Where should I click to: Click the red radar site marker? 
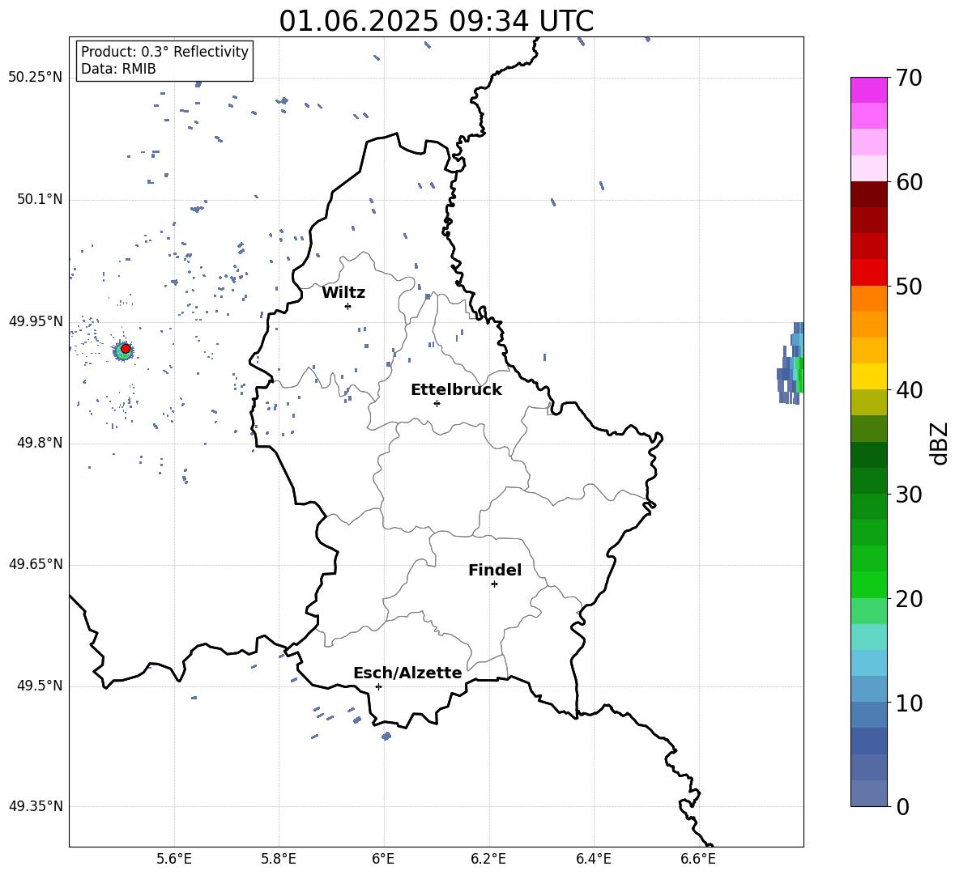pyautogui.click(x=126, y=349)
